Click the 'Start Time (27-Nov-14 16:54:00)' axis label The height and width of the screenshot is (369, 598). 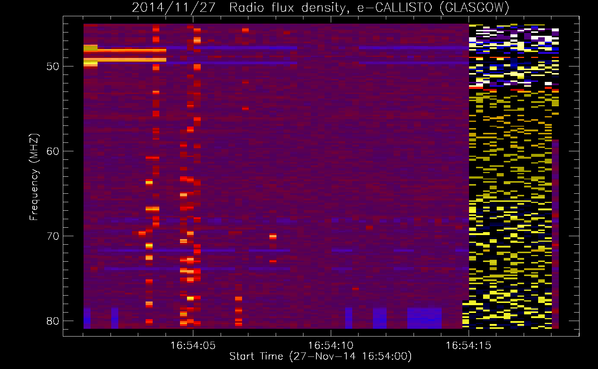320,356
